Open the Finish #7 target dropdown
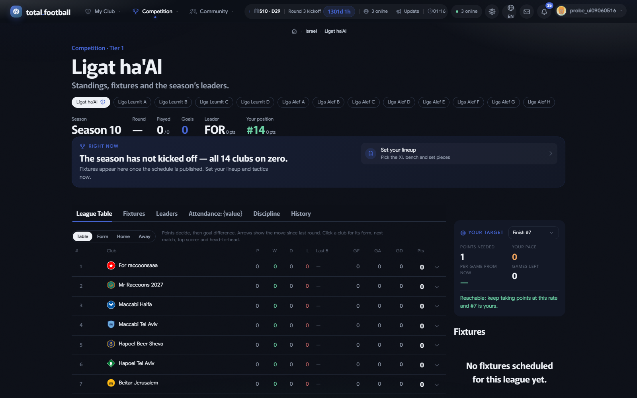637x398 pixels. (x=533, y=233)
